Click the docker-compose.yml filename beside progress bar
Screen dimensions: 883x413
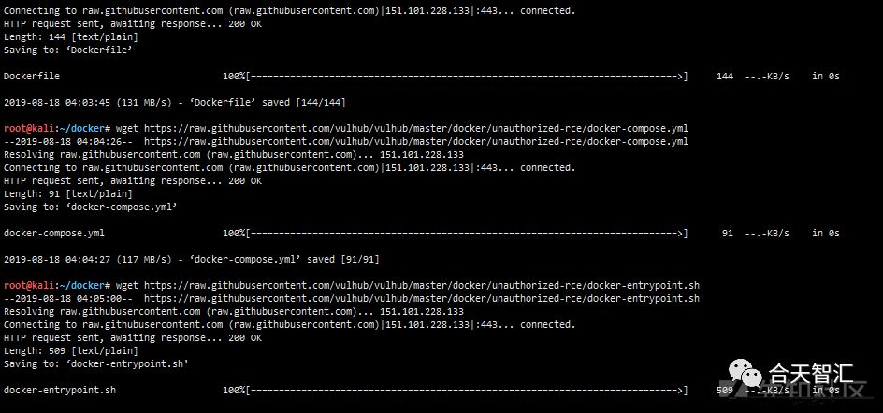tap(54, 233)
